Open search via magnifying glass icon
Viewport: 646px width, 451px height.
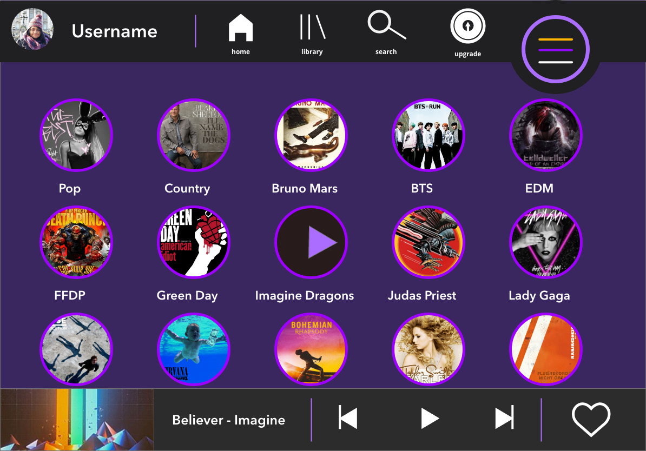[386, 25]
